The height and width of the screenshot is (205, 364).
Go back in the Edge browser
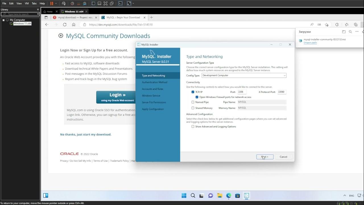click(47, 24)
